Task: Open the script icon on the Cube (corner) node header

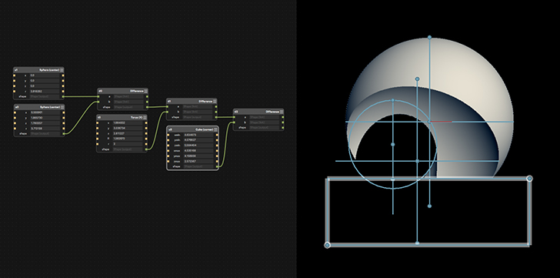Action: [215, 129]
